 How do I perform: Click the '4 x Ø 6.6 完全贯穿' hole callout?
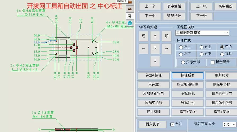coord(31,11)
